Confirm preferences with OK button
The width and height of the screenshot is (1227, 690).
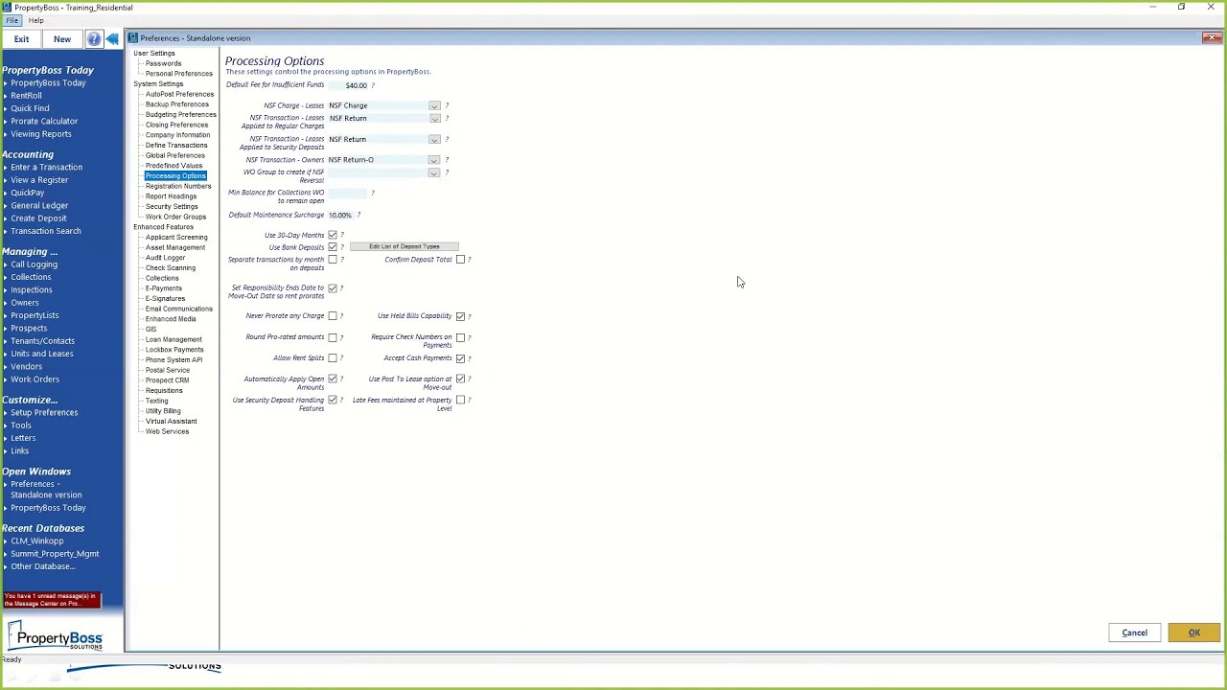click(x=1193, y=632)
